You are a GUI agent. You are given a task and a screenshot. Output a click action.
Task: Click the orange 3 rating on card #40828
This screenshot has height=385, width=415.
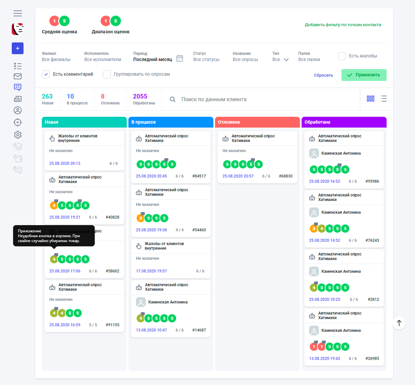point(54,205)
